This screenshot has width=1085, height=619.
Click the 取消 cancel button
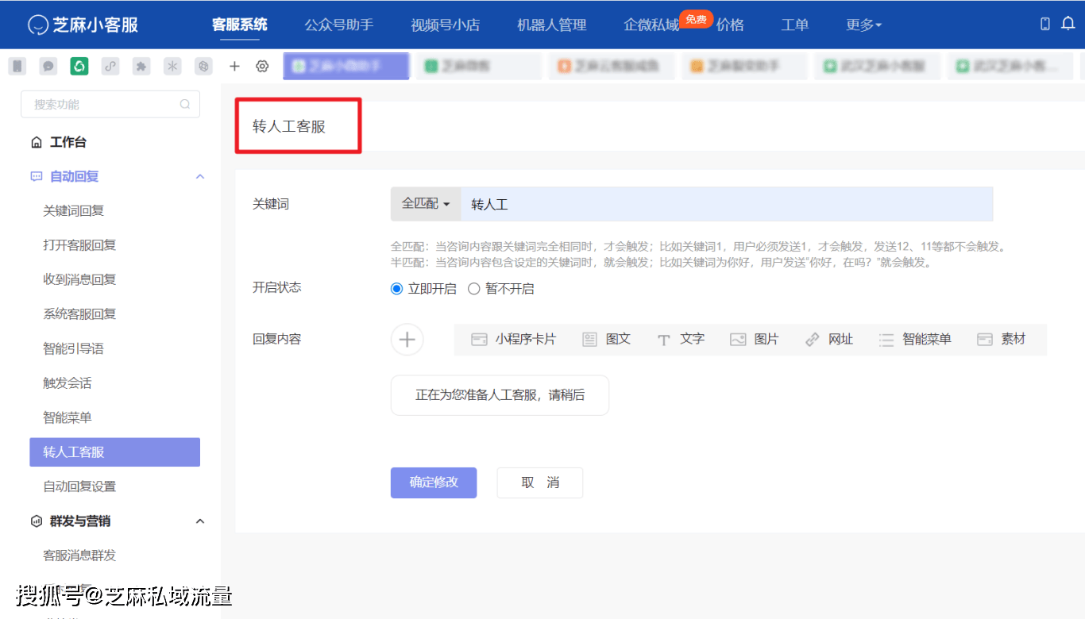(539, 483)
